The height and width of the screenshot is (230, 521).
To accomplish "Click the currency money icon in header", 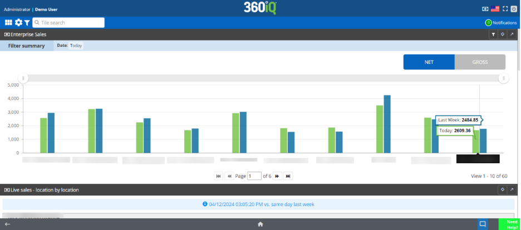I will click(485, 9).
